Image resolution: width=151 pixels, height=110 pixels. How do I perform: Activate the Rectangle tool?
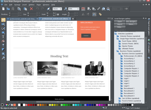3,32
